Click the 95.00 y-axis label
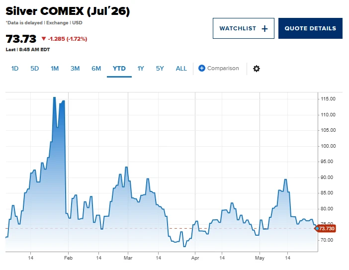 (327, 162)
